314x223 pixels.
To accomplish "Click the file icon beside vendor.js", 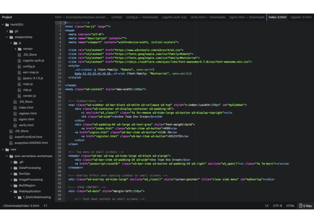I will [x=19, y=96].
